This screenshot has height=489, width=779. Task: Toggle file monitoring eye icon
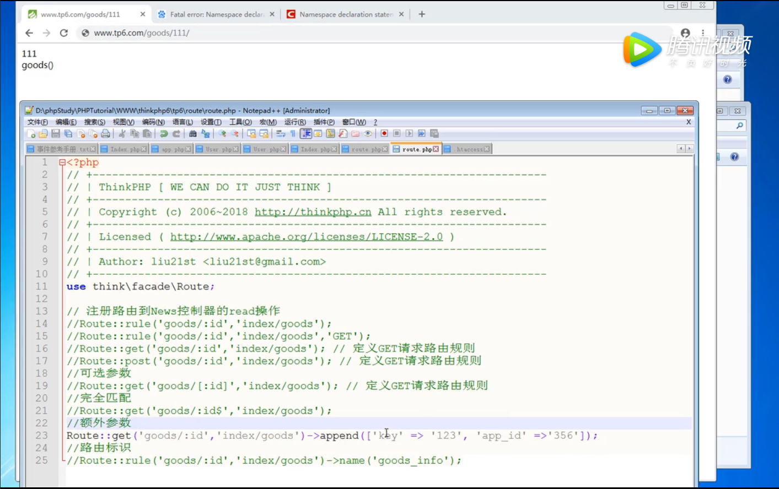pyautogui.click(x=368, y=134)
